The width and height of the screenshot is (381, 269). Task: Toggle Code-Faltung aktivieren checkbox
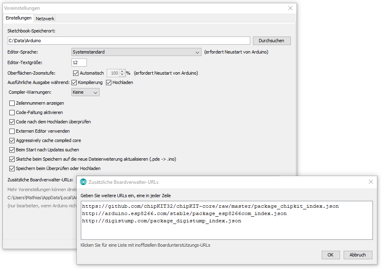pos(12,112)
